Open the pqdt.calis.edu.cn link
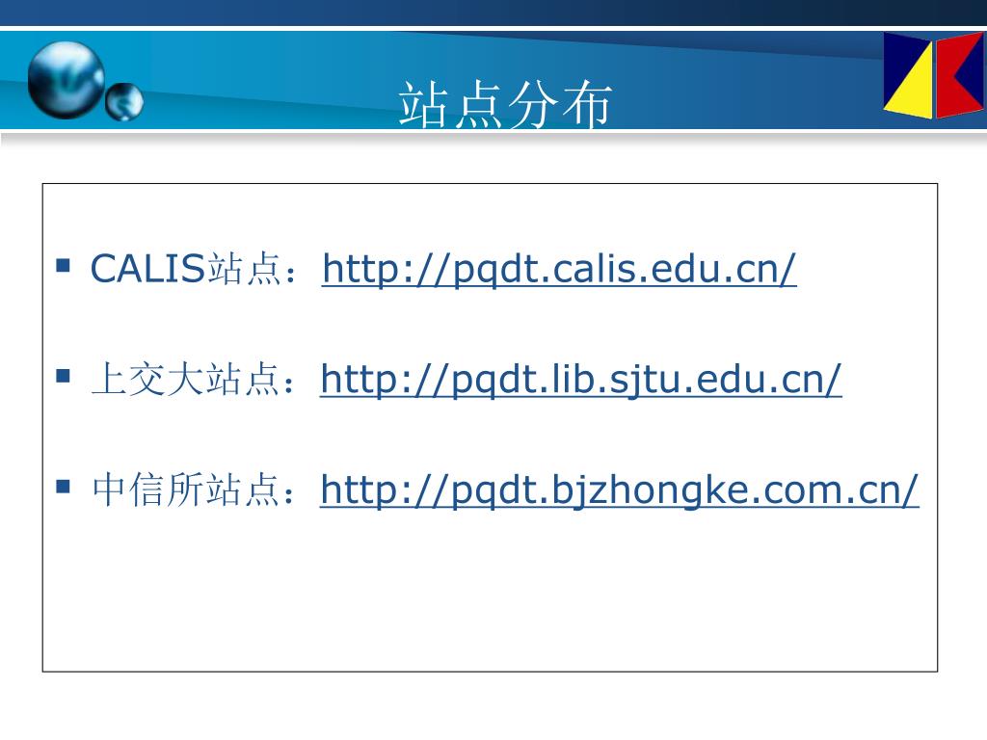The height and width of the screenshot is (740, 987). coord(559,270)
